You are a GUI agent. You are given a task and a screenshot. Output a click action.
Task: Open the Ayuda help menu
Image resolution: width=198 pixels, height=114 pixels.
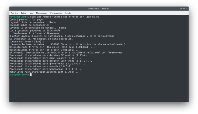(68, 13)
